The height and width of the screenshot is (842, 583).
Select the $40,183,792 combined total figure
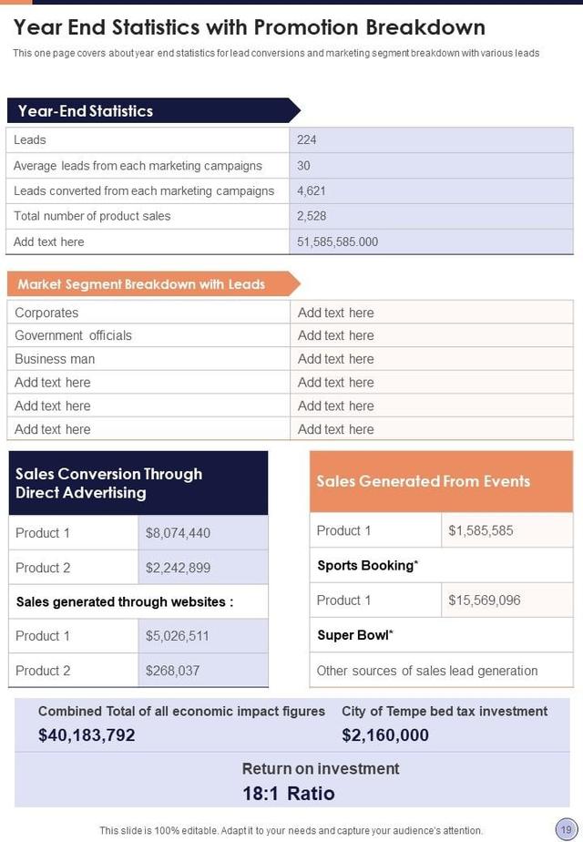87,734
